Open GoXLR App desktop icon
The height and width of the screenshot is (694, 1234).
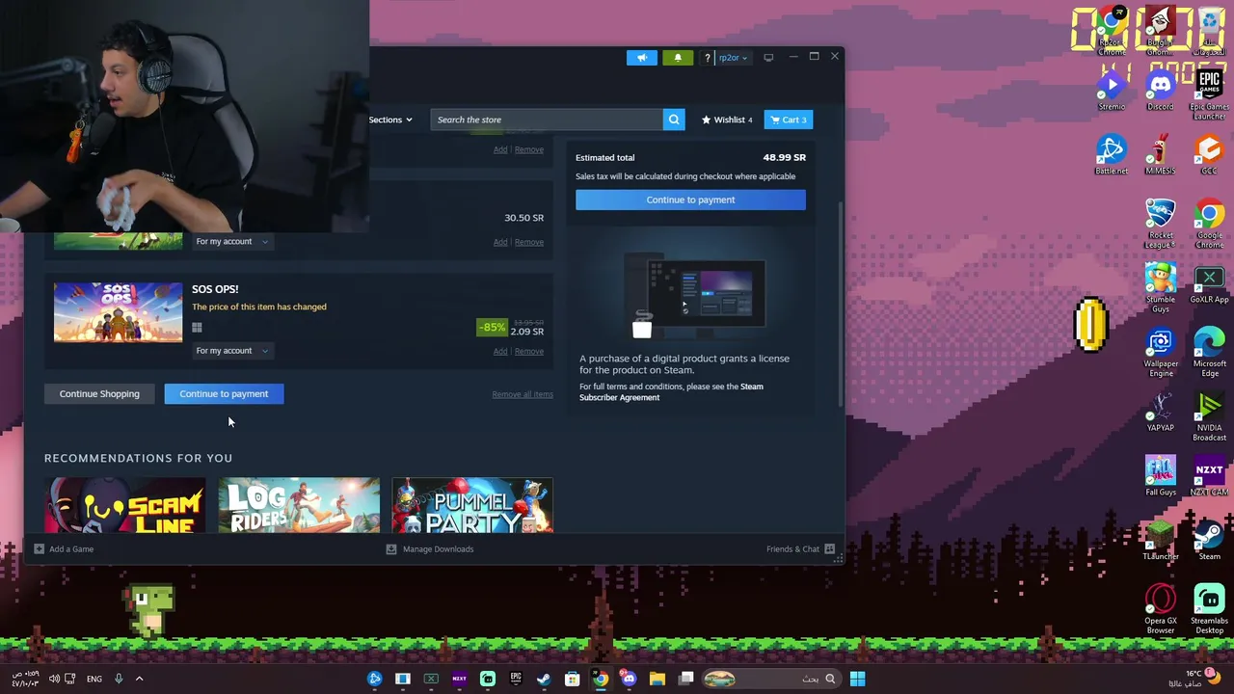tap(1209, 284)
